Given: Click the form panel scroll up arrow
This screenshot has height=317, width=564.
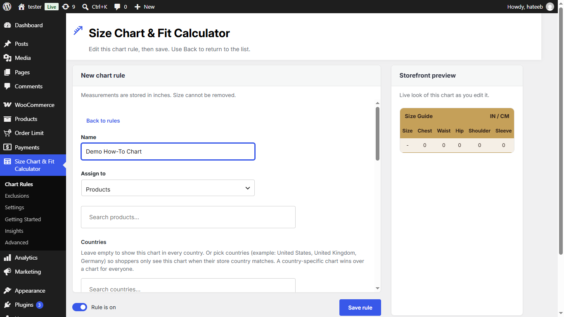Looking at the screenshot, I should click(377, 103).
